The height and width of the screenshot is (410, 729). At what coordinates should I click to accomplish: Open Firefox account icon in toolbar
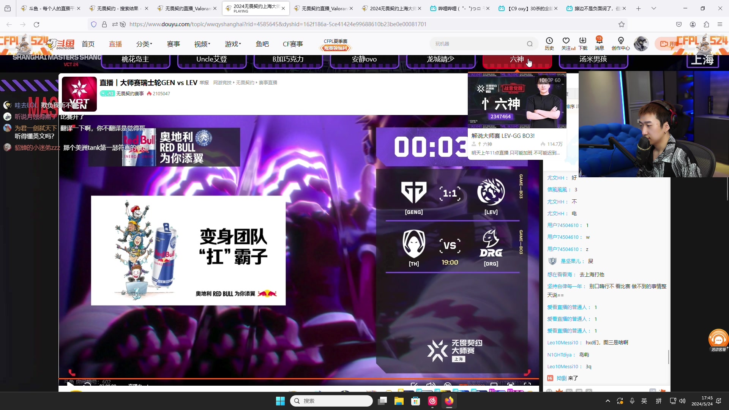coord(693,24)
